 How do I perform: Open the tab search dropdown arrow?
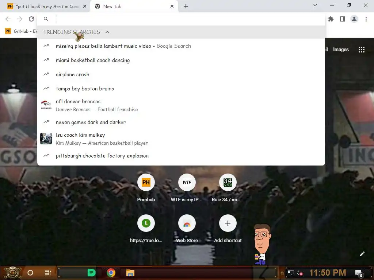pyautogui.click(x=315, y=5)
